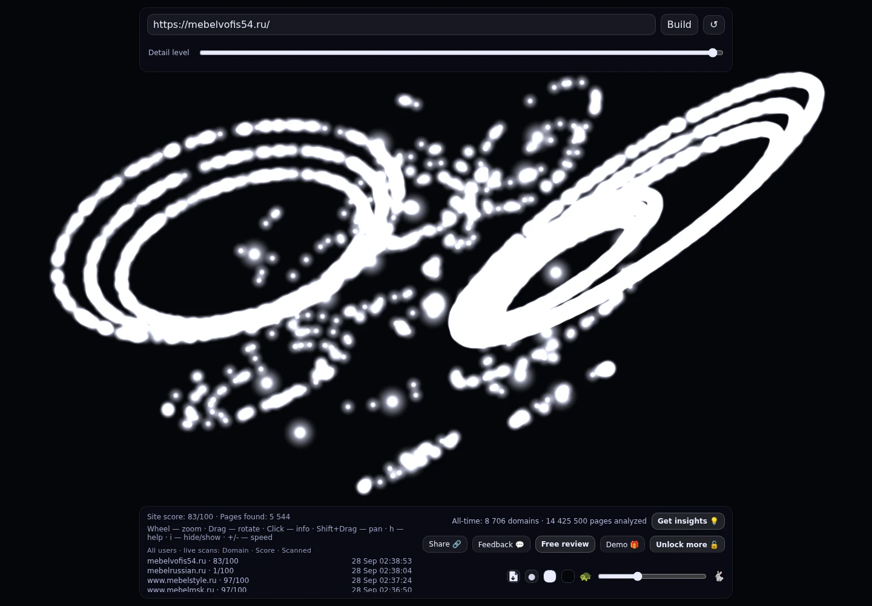872x606 pixels.
Task: Click the record dot icon
Action: 532,576
